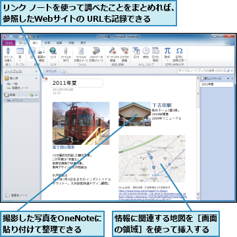Switch to the Share (共有) ribbon tab
Screen dimensions: 237x237
(47, 43)
